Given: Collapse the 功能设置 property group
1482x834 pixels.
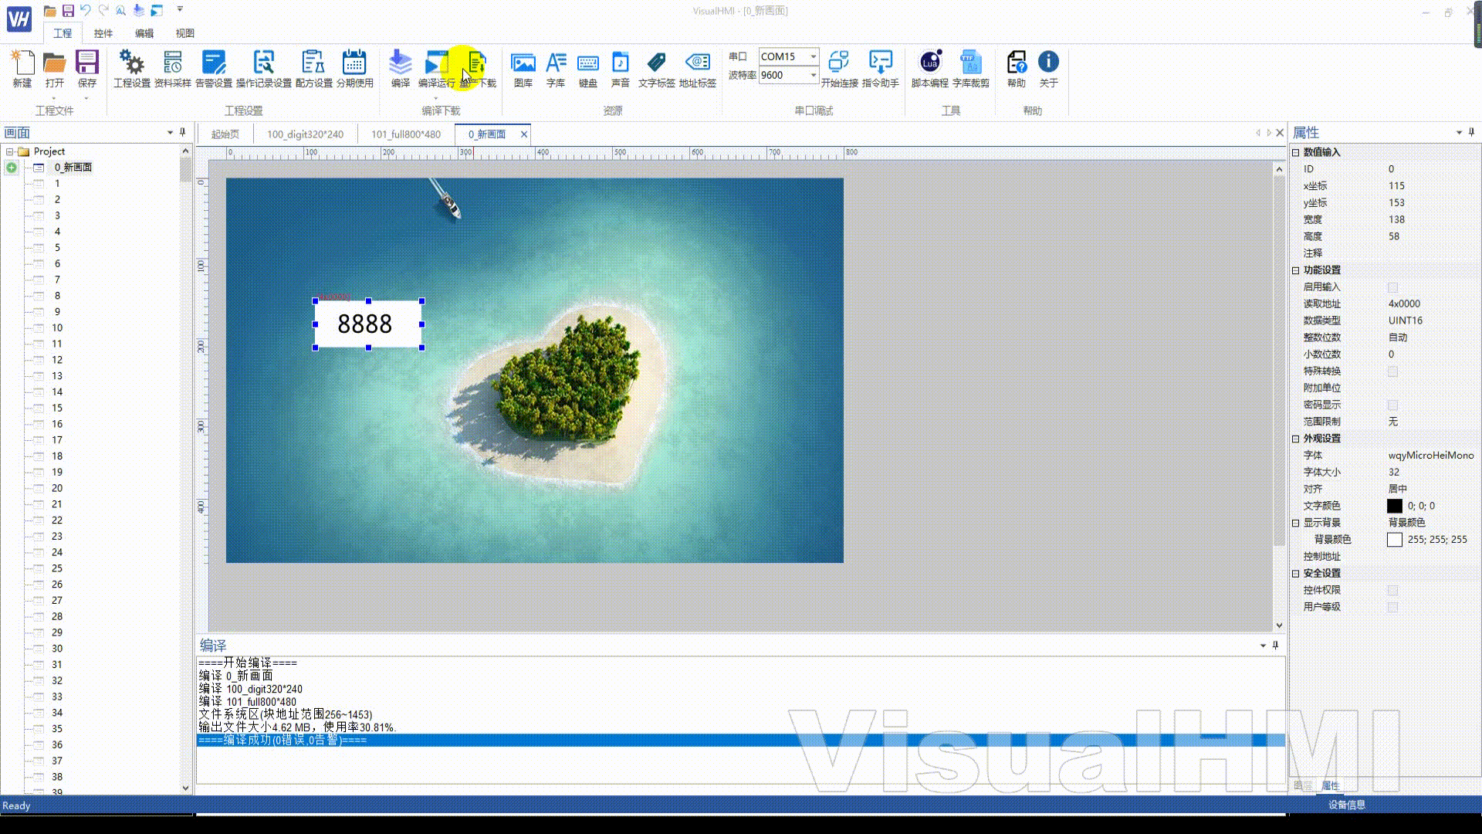Looking at the screenshot, I should tap(1296, 270).
